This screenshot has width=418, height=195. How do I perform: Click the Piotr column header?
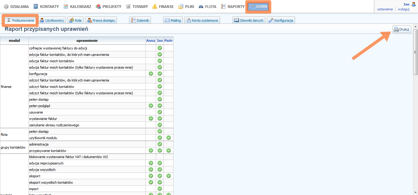(x=168, y=41)
